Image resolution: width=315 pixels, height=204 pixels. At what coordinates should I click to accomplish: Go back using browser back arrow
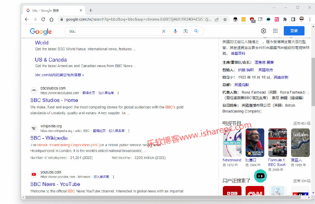pos(27,19)
